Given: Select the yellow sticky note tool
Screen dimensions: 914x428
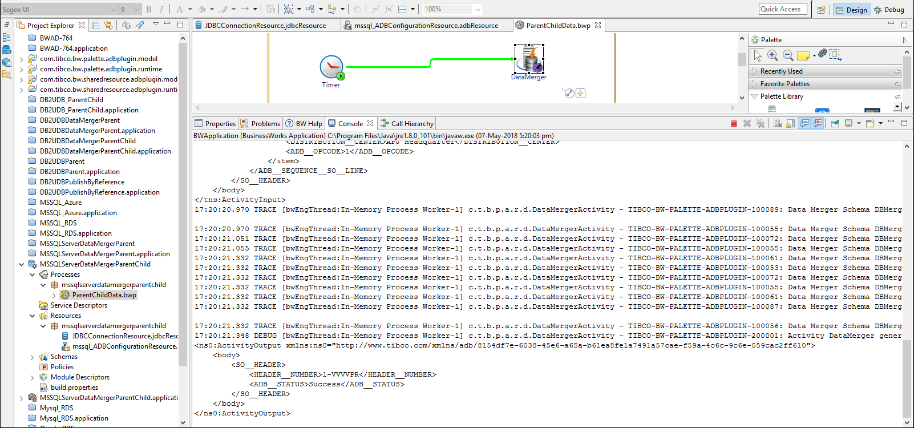Looking at the screenshot, I should pos(803,55).
